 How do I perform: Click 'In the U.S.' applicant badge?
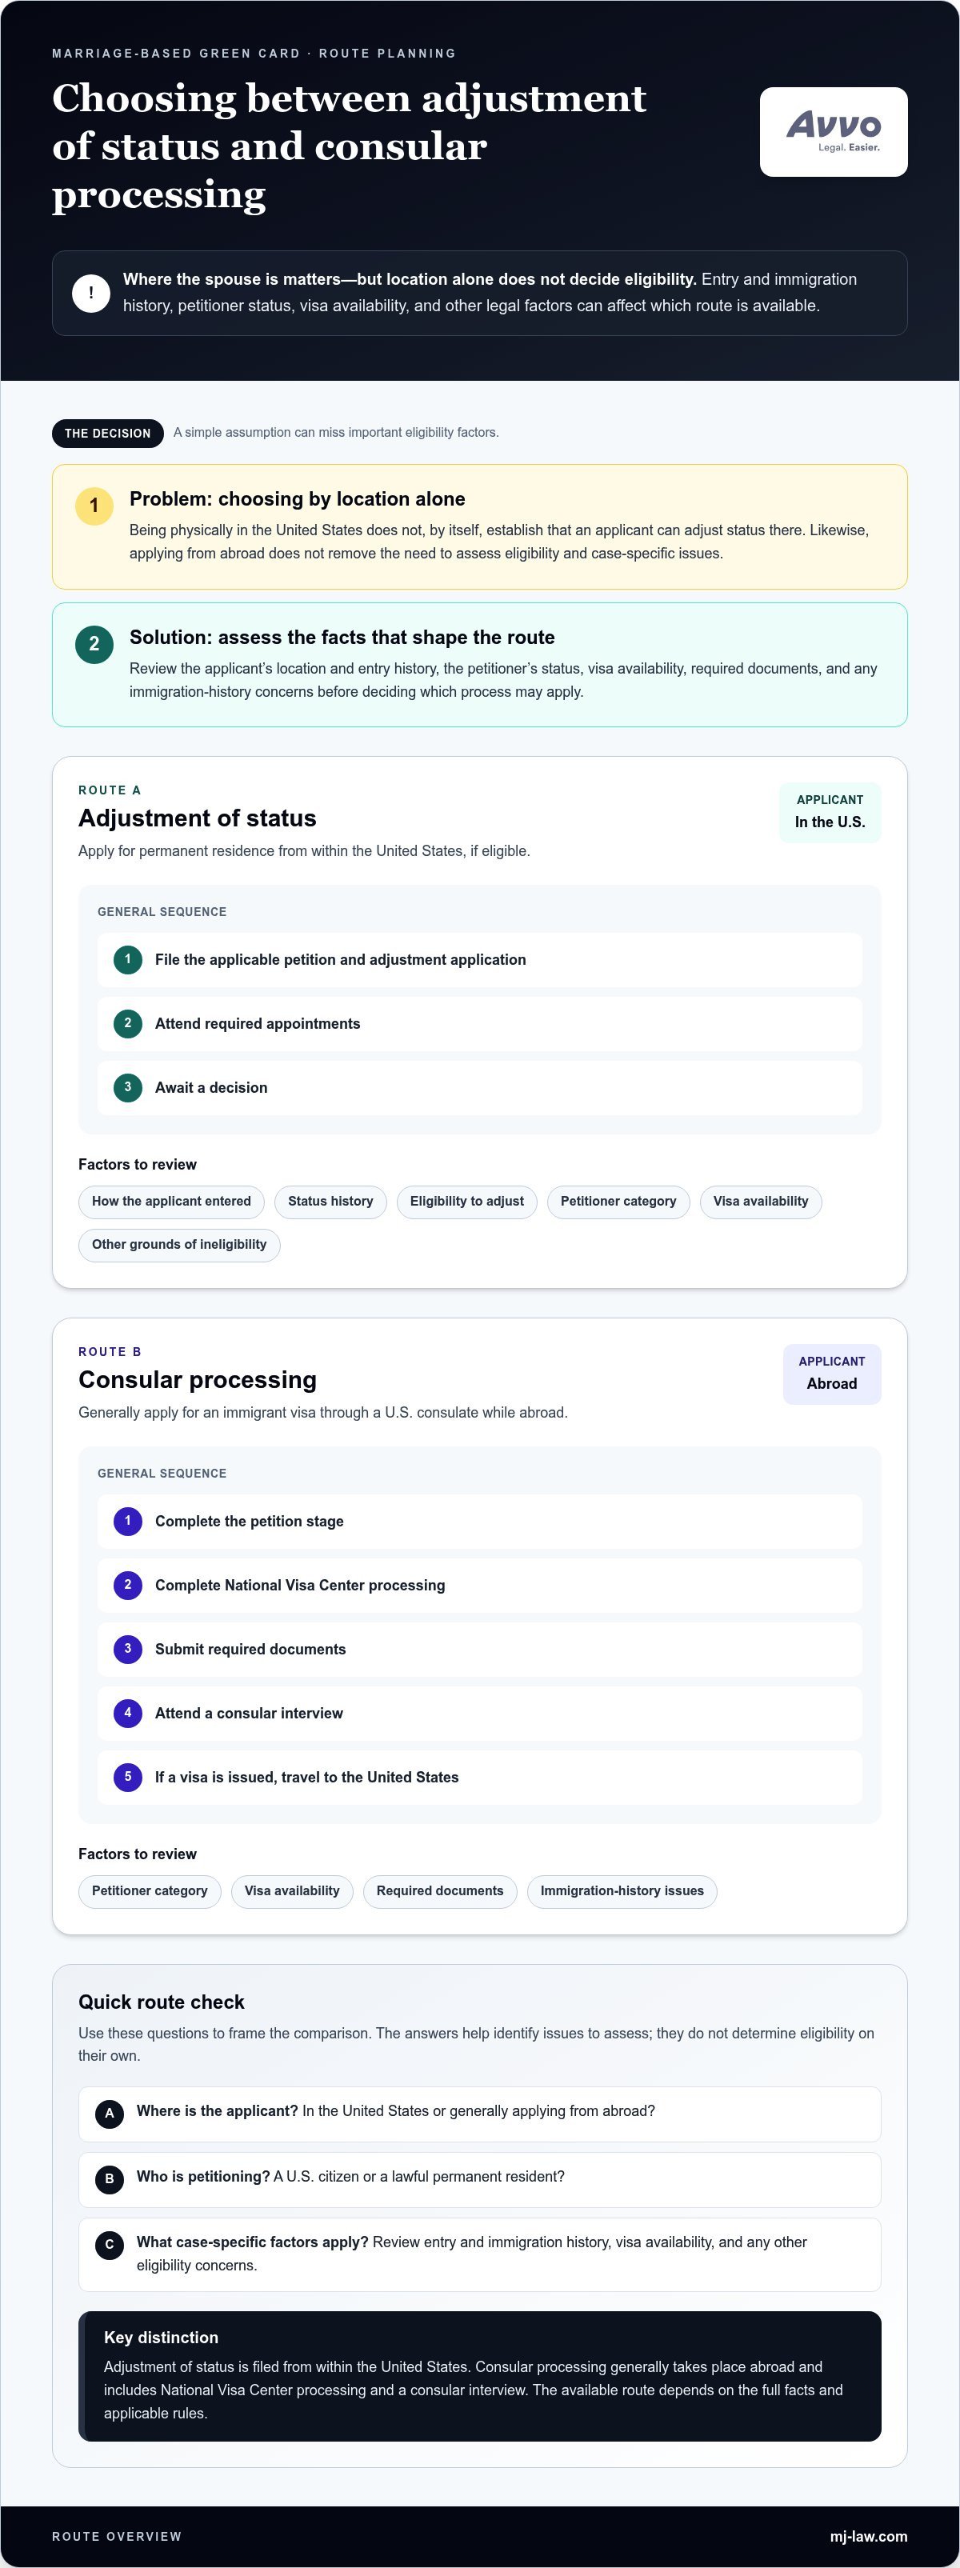pos(830,813)
